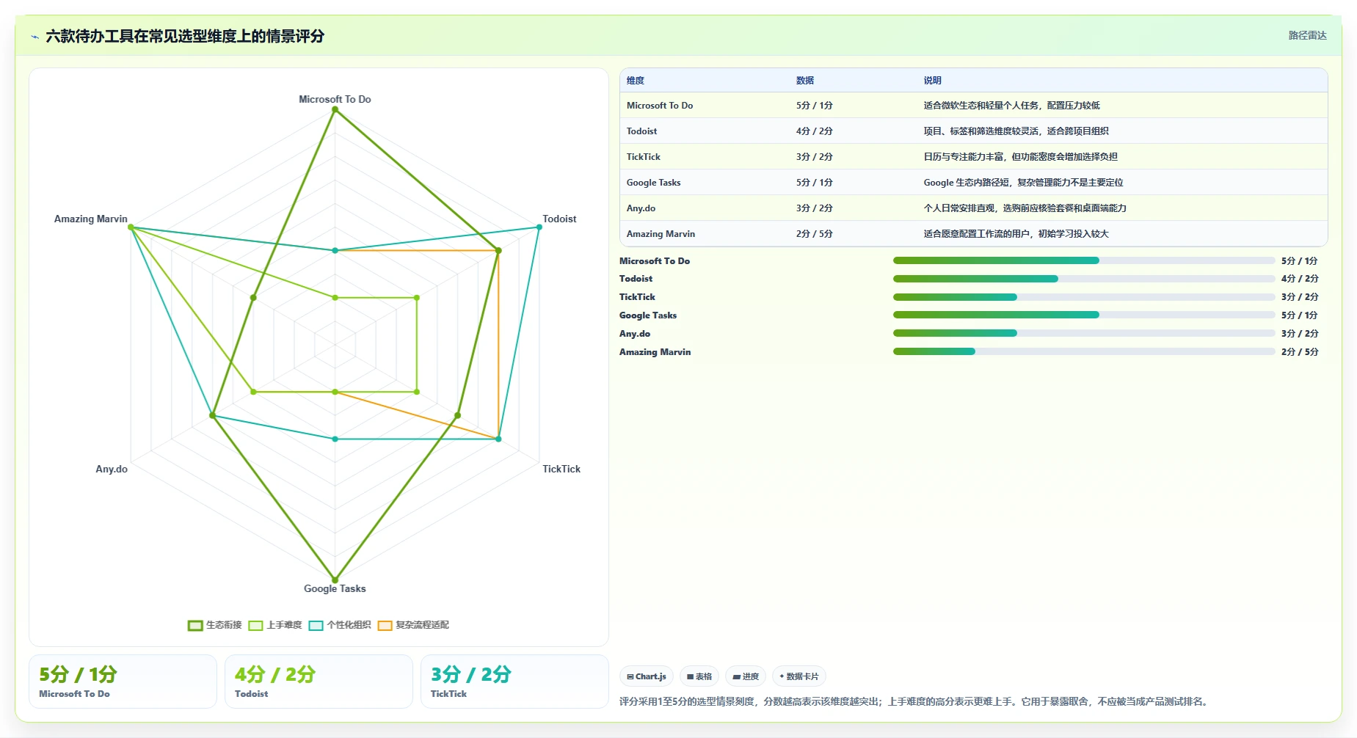Viewport: 1357px width, 738px height.
Task: Click the data point at Amazing Marvin outer vertex
Action: click(131, 227)
